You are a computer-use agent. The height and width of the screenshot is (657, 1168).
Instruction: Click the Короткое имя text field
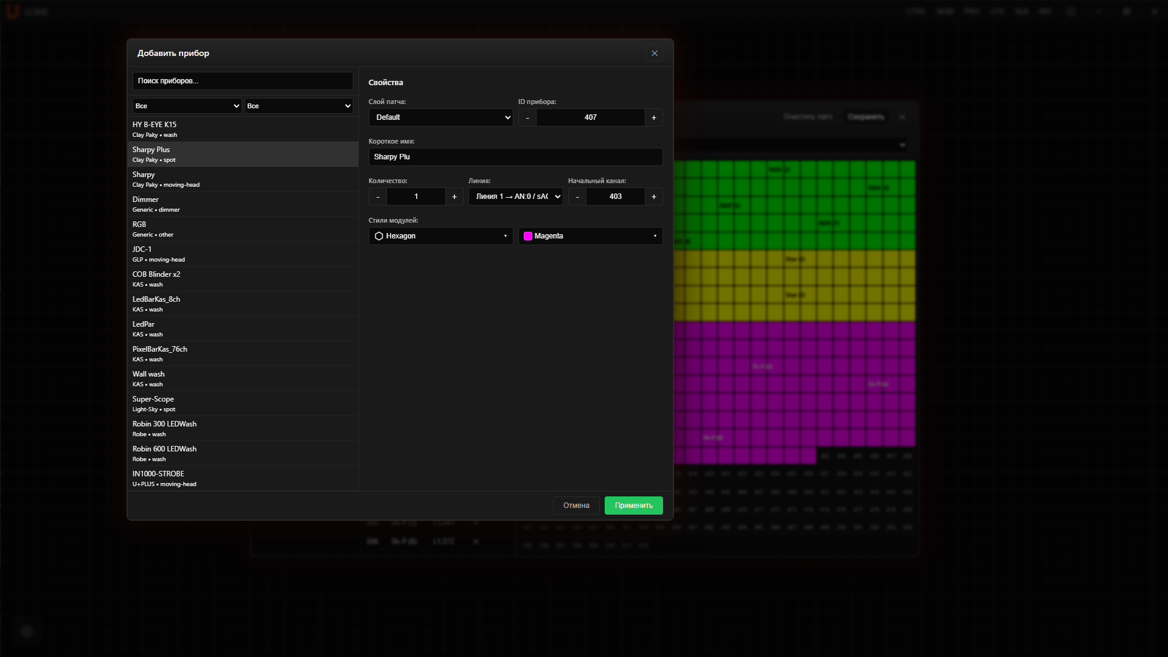click(x=516, y=157)
